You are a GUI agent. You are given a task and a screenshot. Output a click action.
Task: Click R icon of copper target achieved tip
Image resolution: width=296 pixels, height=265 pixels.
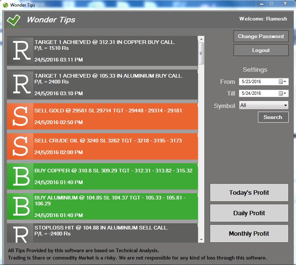point(20,51)
